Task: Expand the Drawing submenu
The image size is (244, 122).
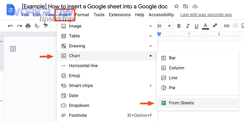Action: (107, 46)
